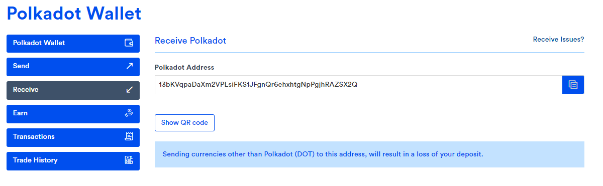Click the blue deposit-loss warning banner
Image resolution: width=603 pixels, height=186 pixels.
(x=369, y=154)
